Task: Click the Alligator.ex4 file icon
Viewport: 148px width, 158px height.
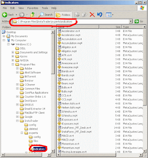Action: click(59, 47)
